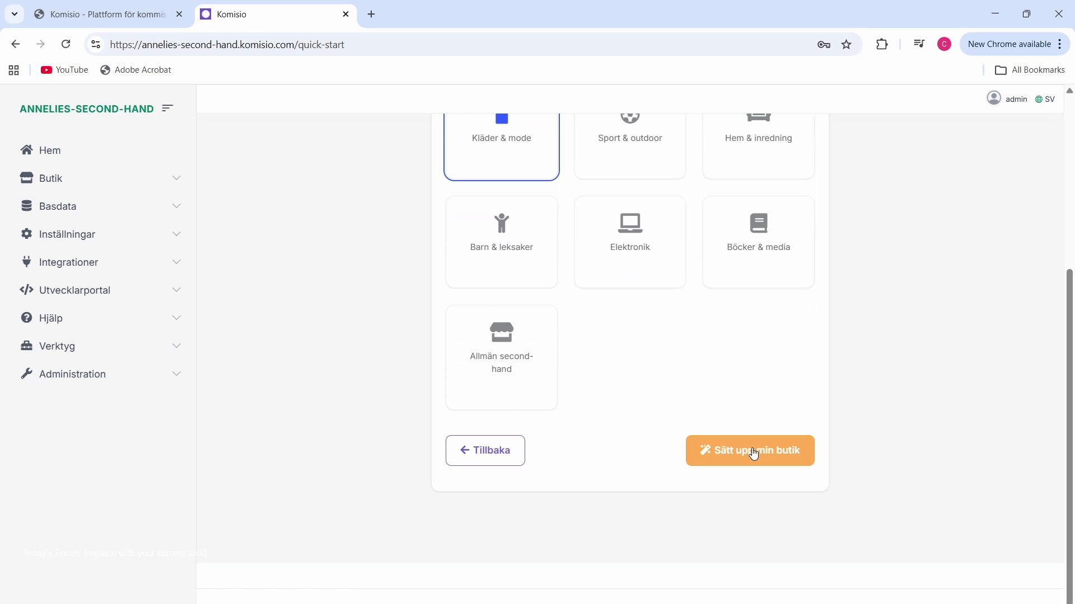The image size is (1075, 604).
Task: Bookmark this page with star icon
Action: click(847, 45)
